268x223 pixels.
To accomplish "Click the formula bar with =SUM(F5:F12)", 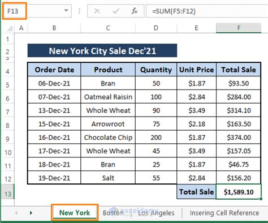I will [x=207, y=11].
